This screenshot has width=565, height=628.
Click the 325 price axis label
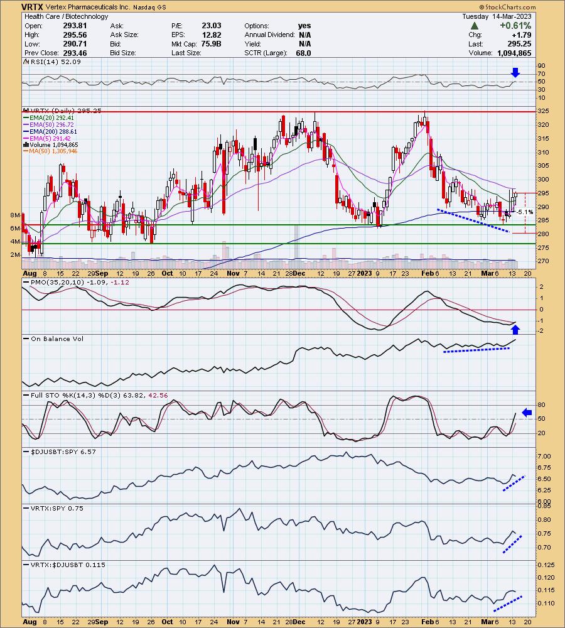click(x=543, y=111)
